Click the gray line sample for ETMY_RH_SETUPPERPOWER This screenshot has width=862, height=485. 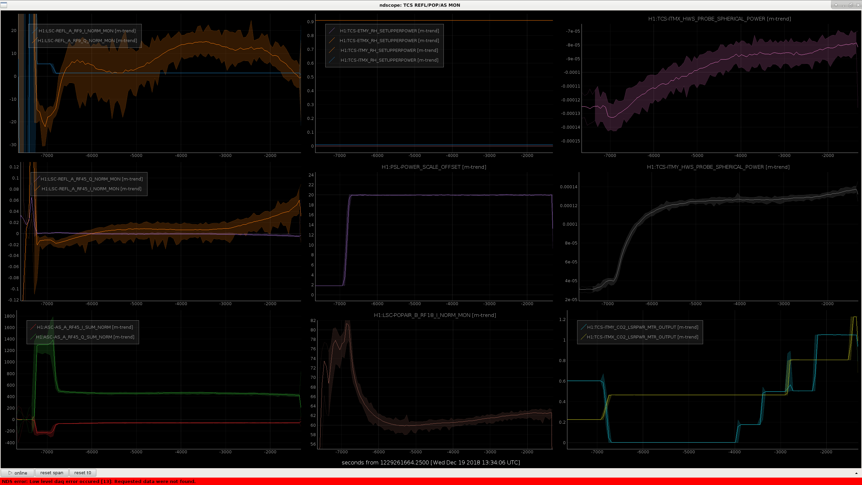pyautogui.click(x=332, y=31)
